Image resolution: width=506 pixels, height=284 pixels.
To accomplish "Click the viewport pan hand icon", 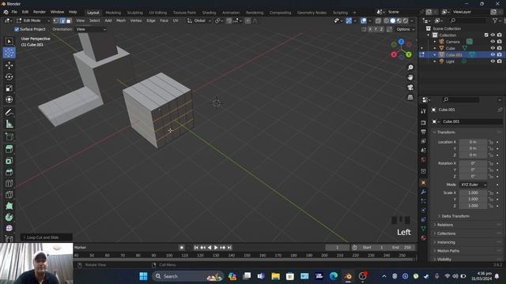I will [x=410, y=77].
